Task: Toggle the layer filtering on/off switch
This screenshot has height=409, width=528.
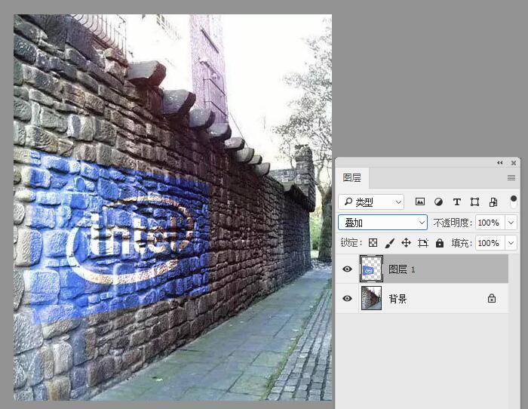Action: 514,201
